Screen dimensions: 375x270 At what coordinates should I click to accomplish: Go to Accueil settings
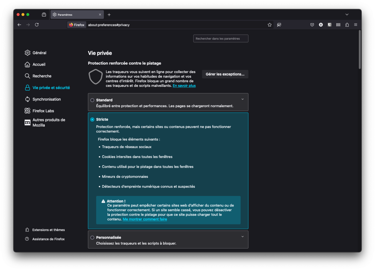[x=39, y=64]
